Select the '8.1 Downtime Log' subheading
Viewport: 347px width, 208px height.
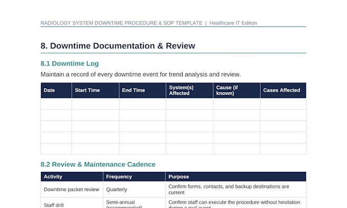pyautogui.click(x=69, y=64)
